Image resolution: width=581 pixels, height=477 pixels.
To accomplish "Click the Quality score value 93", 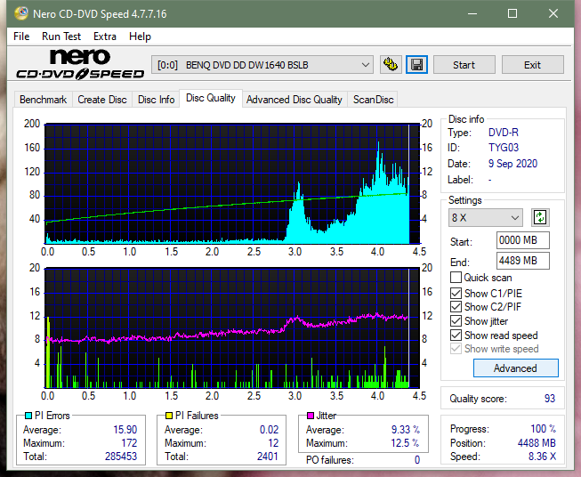I will click(550, 399).
